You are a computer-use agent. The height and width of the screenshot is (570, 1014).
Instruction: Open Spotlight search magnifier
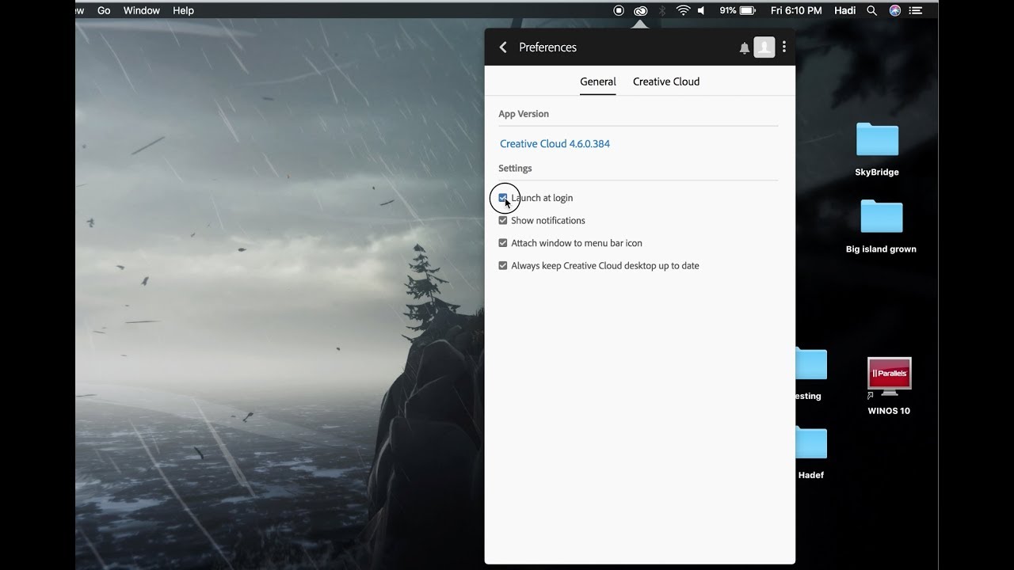(x=871, y=10)
